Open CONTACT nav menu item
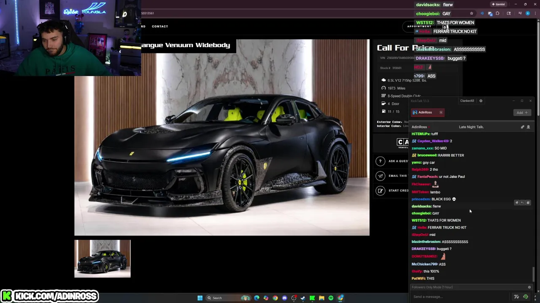Viewport: 540px width, 303px height. pyautogui.click(x=160, y=27)
